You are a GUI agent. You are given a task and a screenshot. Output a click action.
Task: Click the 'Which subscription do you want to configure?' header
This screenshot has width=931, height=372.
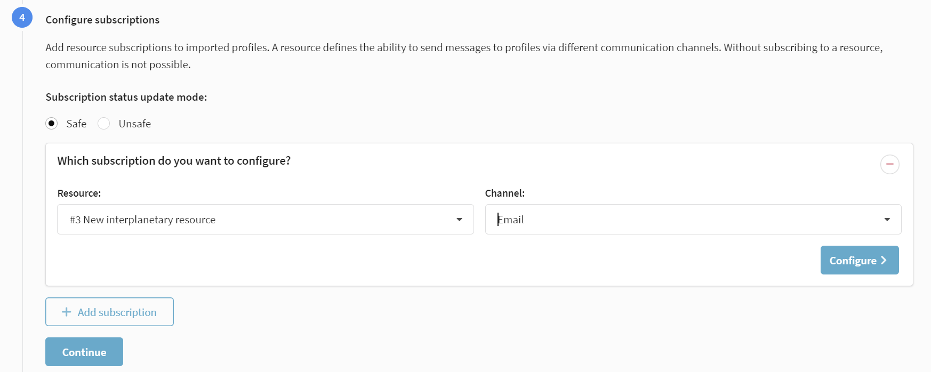click(x=174, y=161)
